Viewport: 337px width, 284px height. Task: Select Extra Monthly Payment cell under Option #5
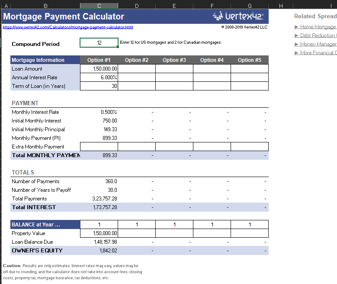click(250, 146)
